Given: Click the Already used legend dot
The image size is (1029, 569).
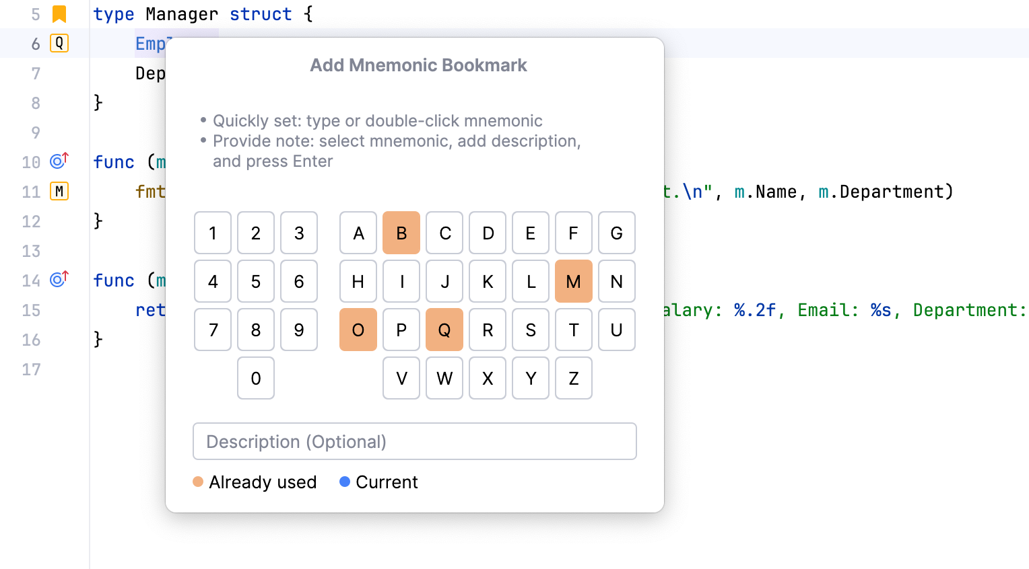Looking at the screenshot, I should coord(198,482).
